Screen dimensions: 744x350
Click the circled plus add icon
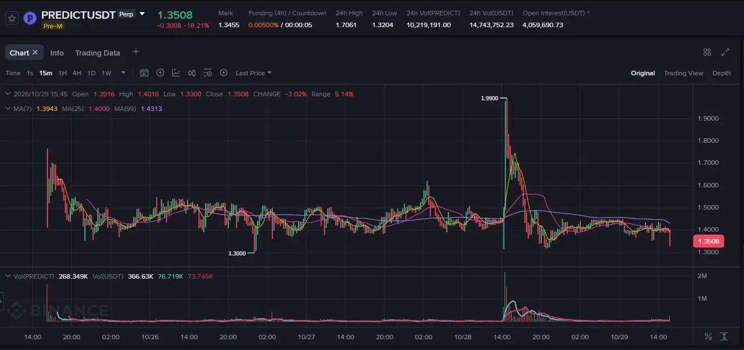point(160,73)
